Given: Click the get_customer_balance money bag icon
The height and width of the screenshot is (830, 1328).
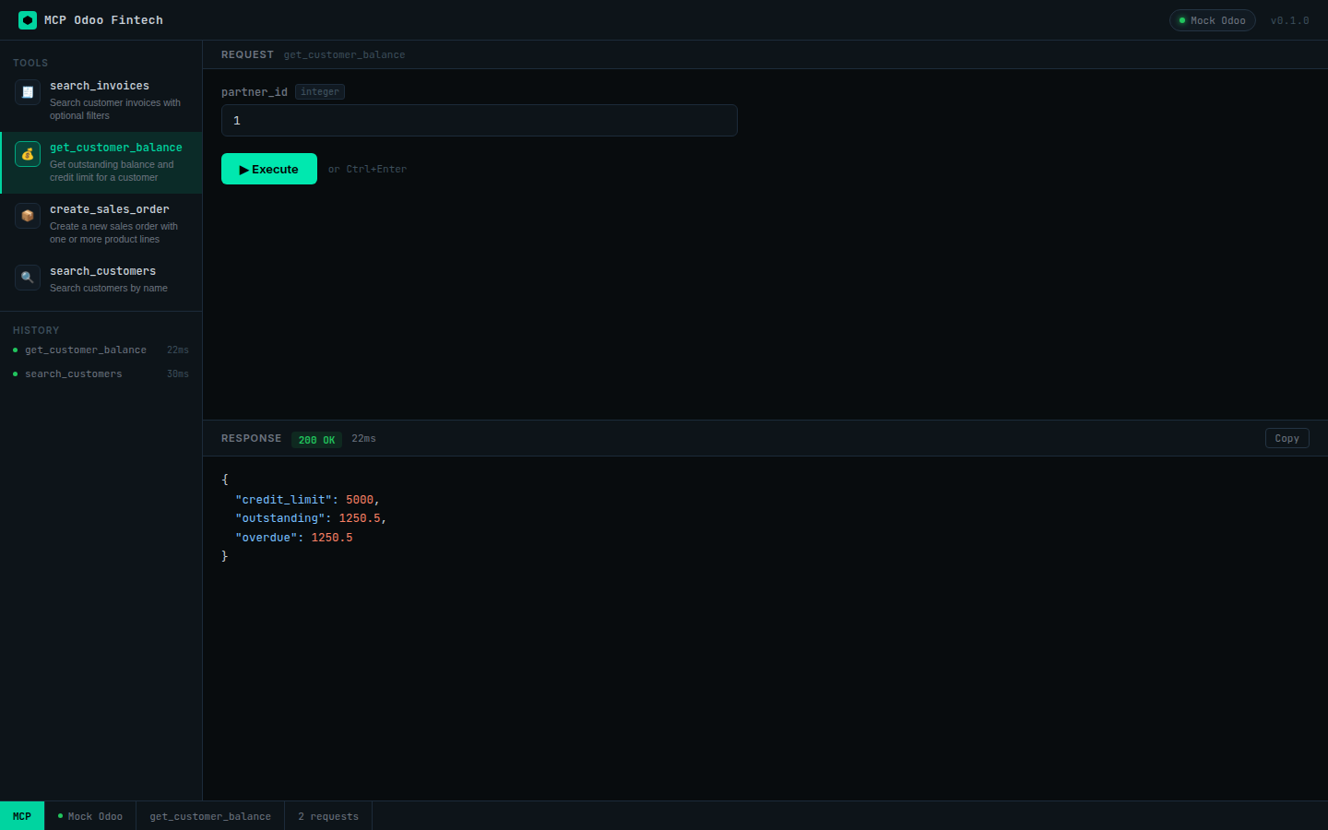Looking at the screenshot, I should tap(28, 154).
